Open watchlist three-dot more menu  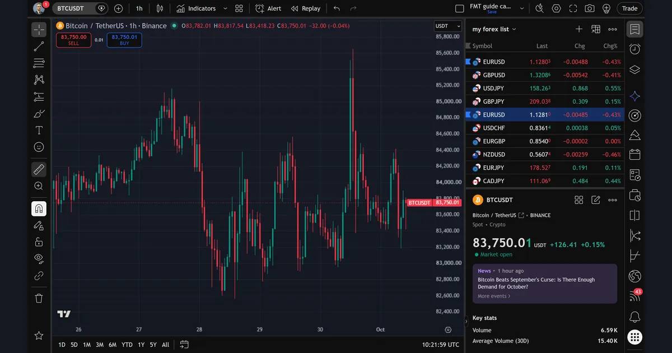(613, 29)
